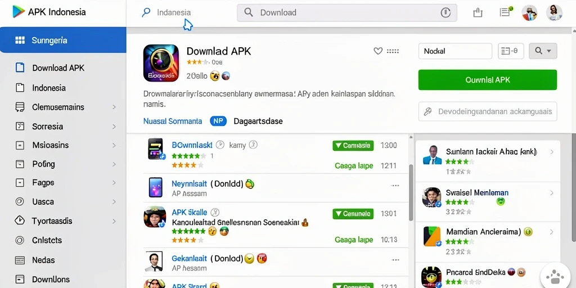This screenshot has width=576, height=288.
Task: Click inside the Download search field
Action: [346, 12]
